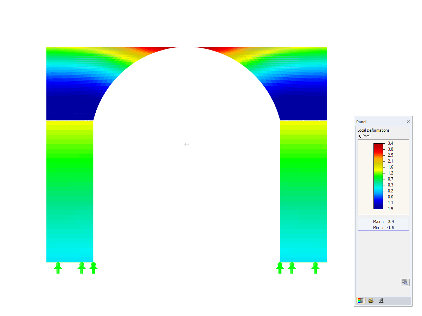Click the -0.6 value on the scale
422x316 pixels.
[390, 197]
